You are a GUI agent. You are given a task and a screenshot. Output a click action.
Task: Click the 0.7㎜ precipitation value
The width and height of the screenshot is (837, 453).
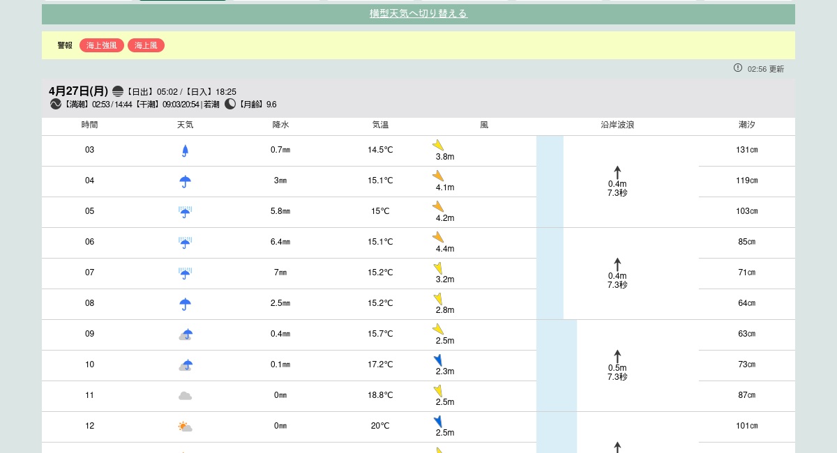click(280, 151)
